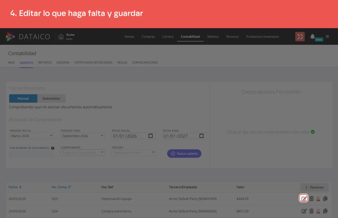Click the red double-arrow icon in header
Image resolution: width=338 pixels, height=218 pixels.
pyautogui.click(x=300, y=37)
